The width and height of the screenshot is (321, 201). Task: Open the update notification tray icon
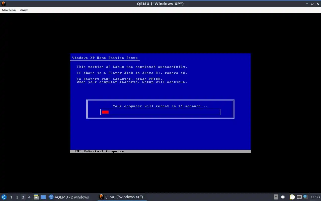click(305, 197)
